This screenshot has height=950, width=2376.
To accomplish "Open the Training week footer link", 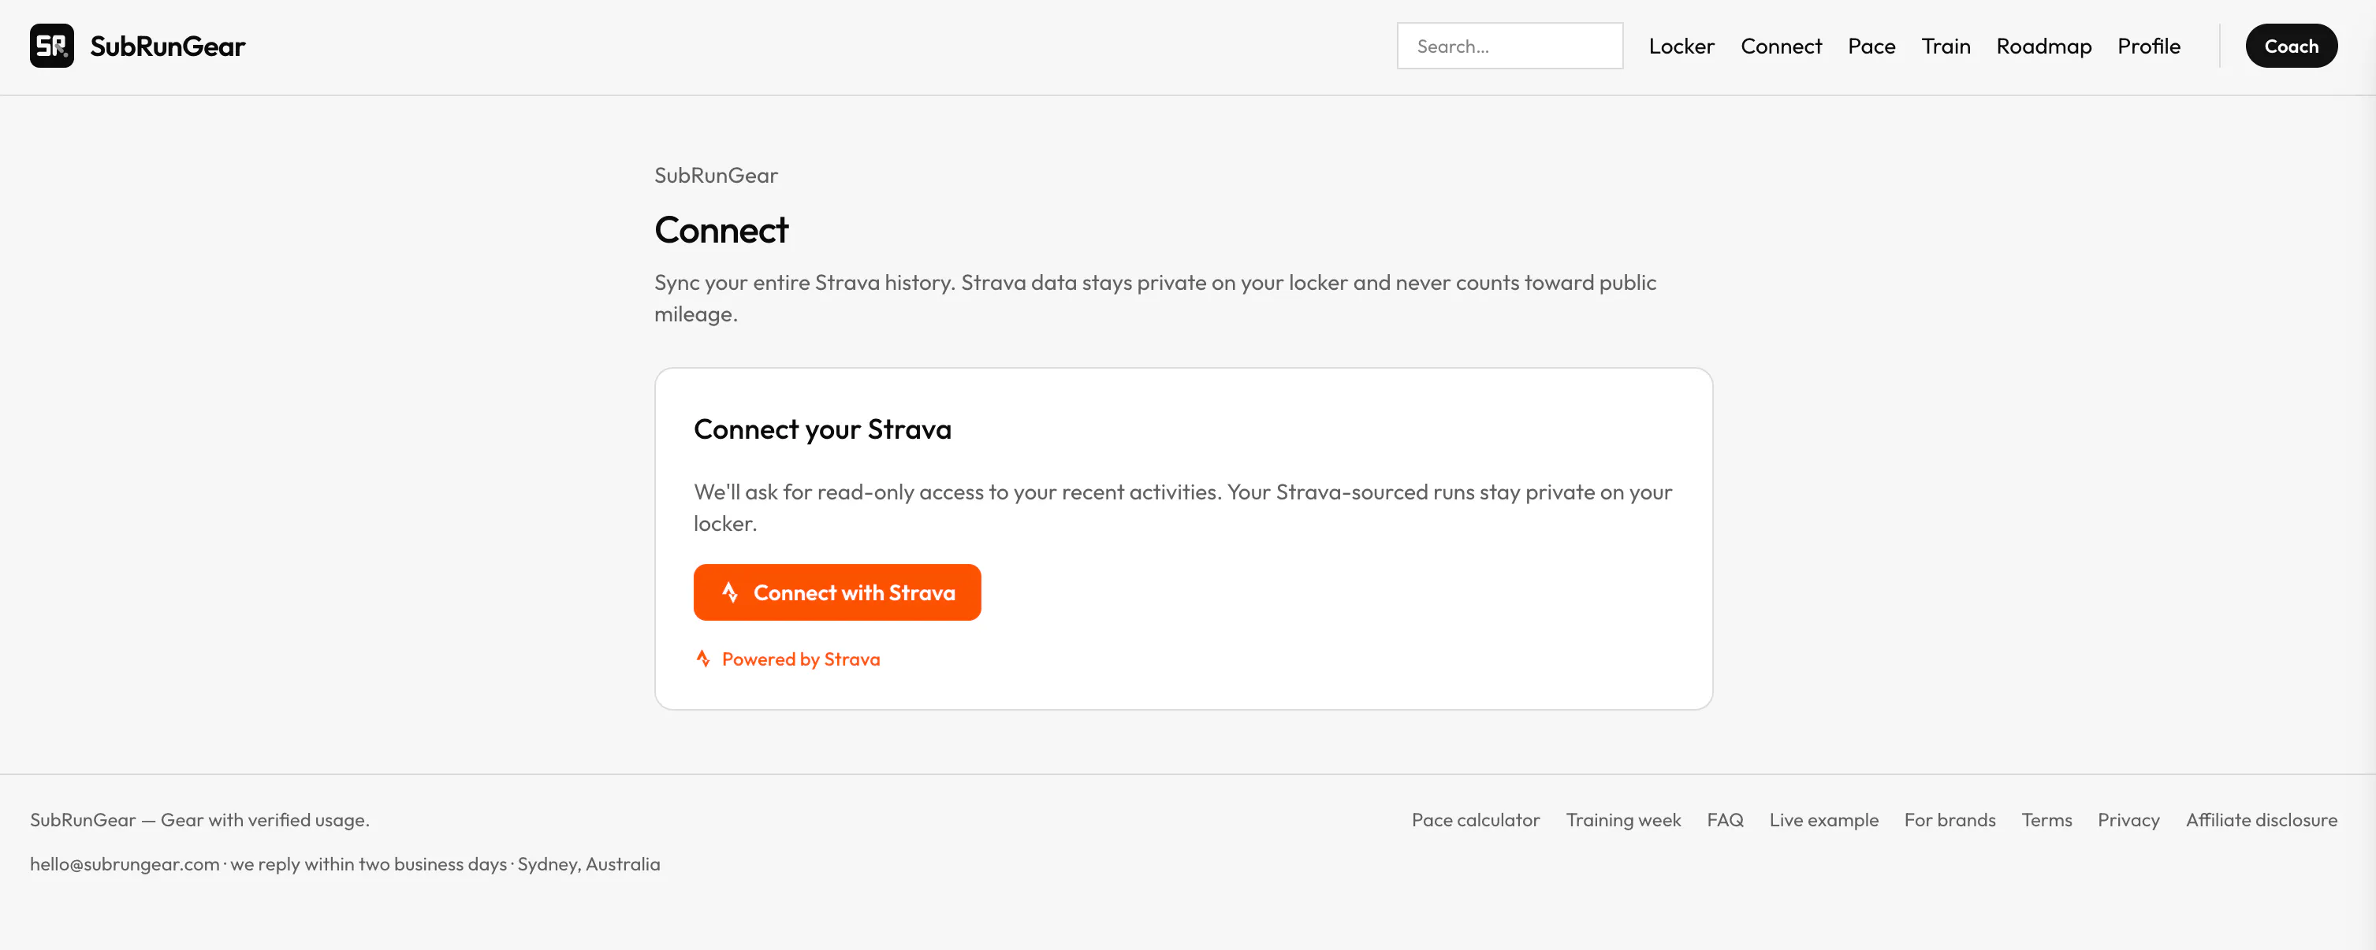I will pyautogui.click(x=1622, y=820).
